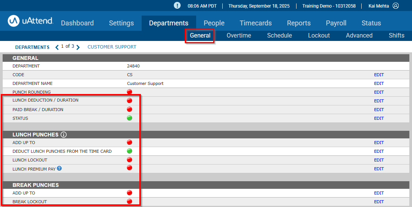
Task: Edit Lunch Lockout setting
Action: click(379, 160)
